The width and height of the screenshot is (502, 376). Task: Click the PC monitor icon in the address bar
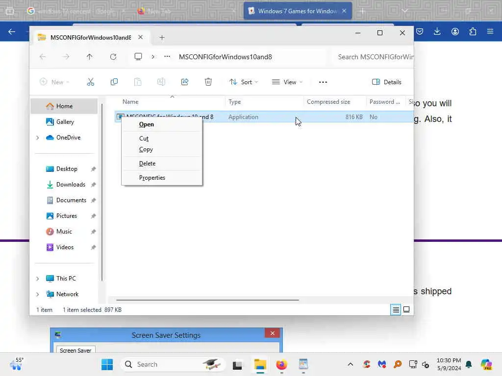point(138,57)
